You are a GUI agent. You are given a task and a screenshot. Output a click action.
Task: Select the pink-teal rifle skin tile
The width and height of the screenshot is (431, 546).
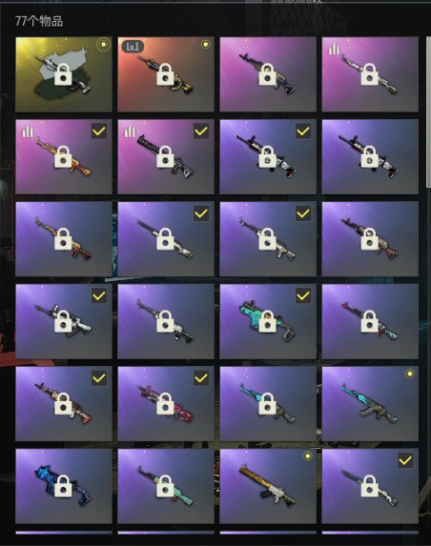[x=370, y=321]
